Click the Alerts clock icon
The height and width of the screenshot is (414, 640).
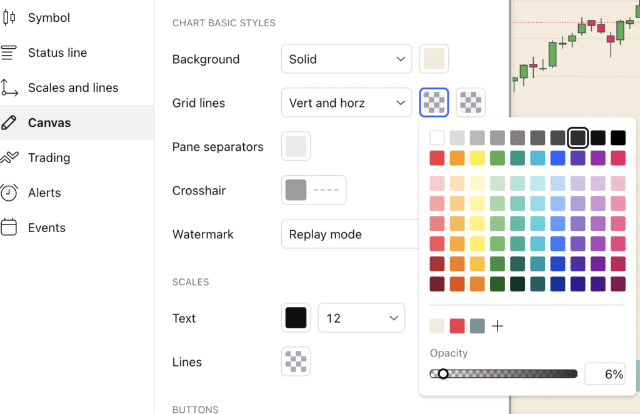tap(9, 193)
